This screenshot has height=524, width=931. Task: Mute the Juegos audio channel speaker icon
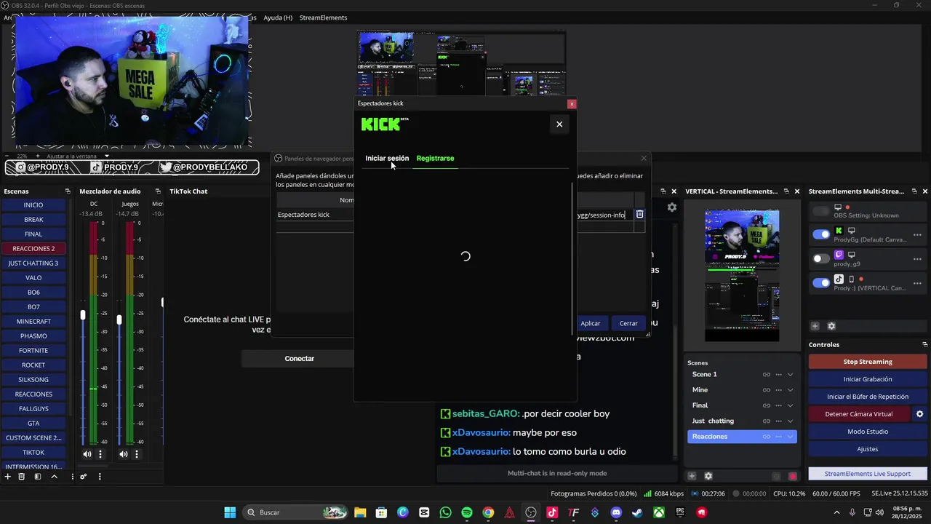[124, 454]
